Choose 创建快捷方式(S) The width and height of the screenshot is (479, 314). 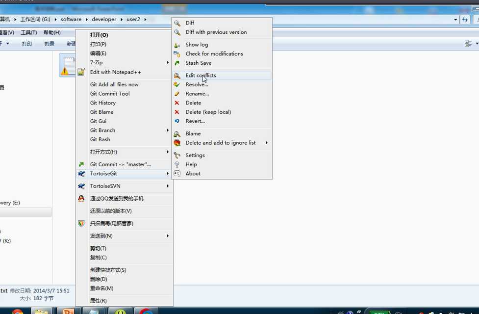point(108,270)
